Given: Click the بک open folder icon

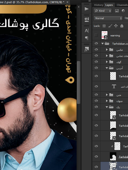Looking at the screenshot, I should point(111,107).
